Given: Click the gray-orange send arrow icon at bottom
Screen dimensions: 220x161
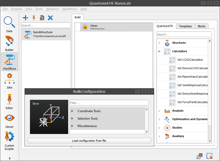Looking at the screenshot, I should point(200,156).
